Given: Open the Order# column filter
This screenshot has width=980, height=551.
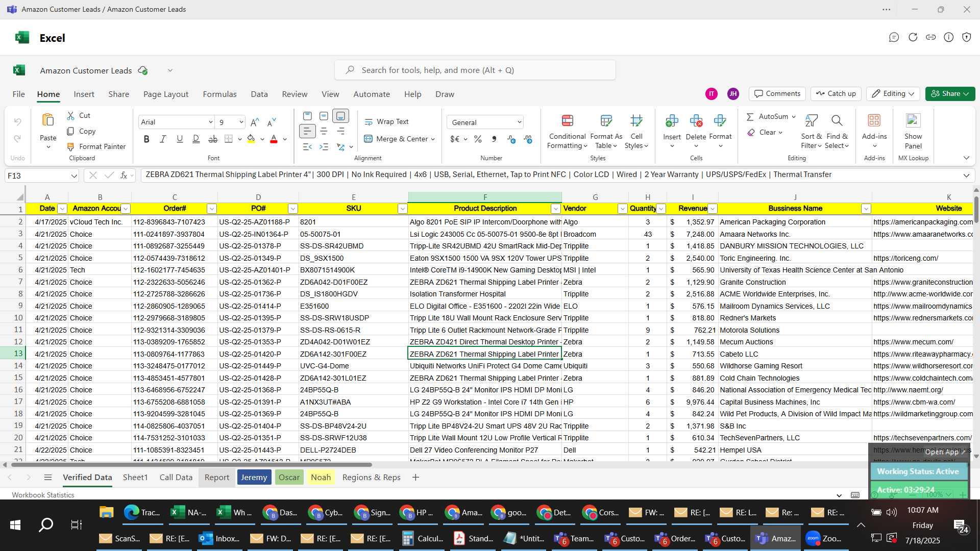Looking at the screenshot, I should [x=212, y=209].
